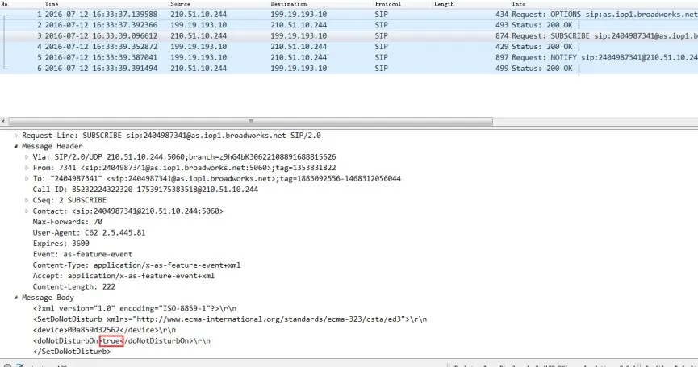Click the Info column header

pos(518,4)
